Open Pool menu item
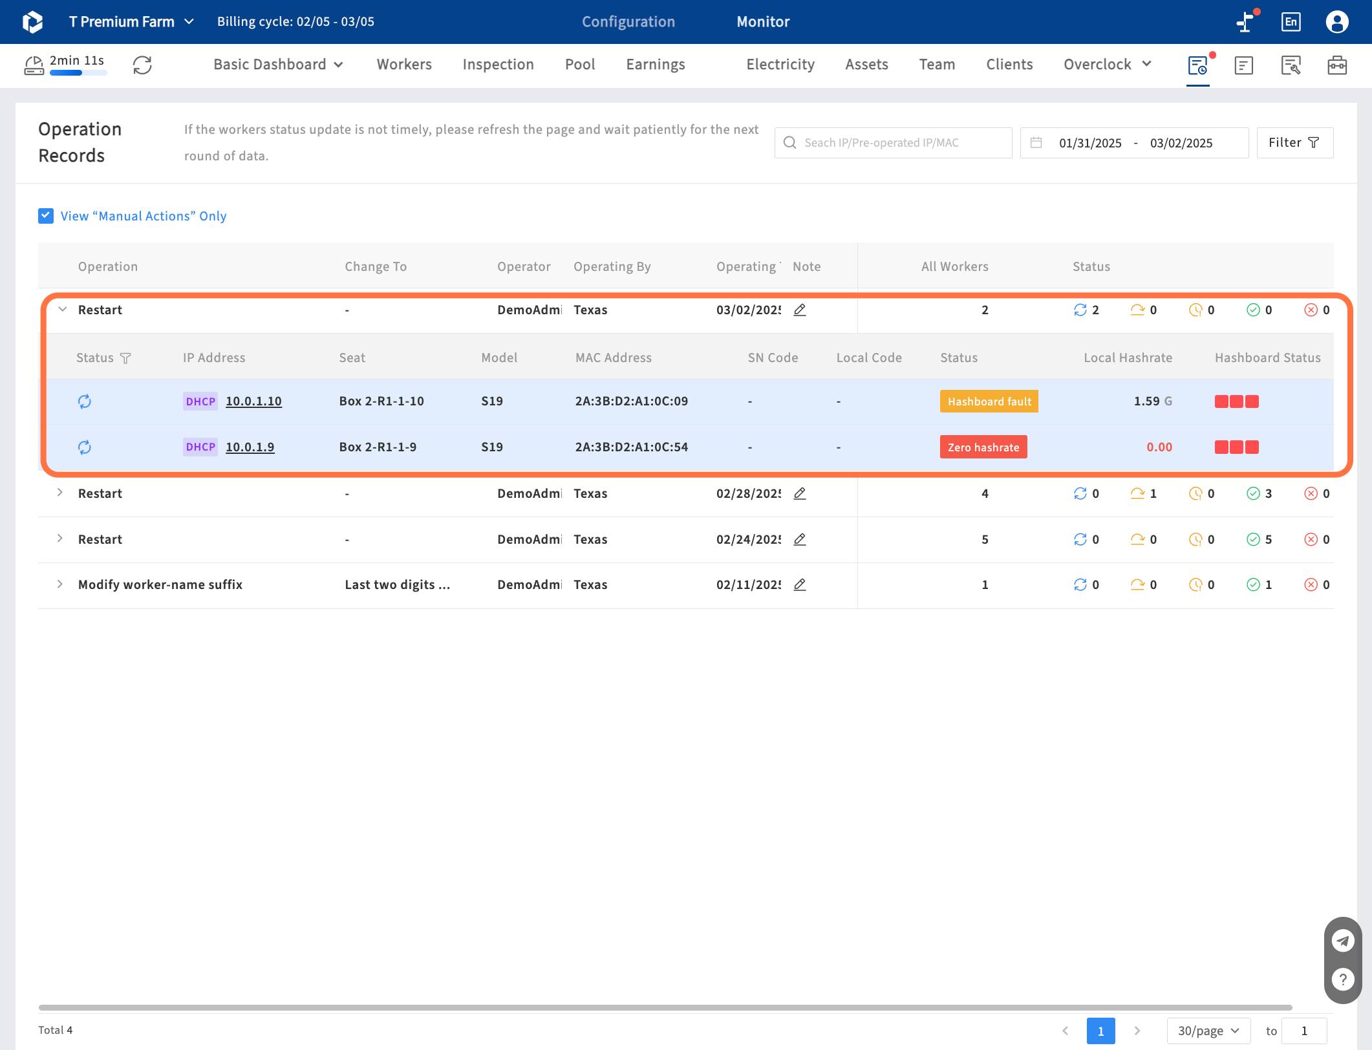 pos(580,65)
